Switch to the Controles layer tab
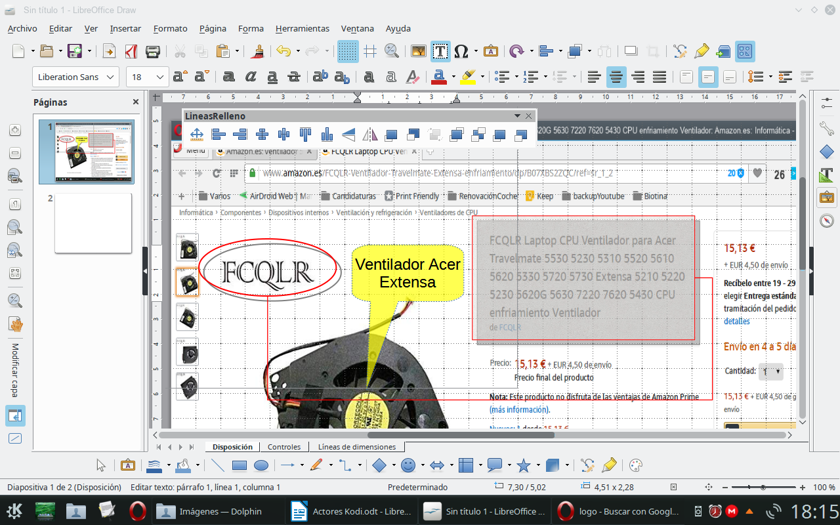Screen dimensions: 840x525 [284, 447]
